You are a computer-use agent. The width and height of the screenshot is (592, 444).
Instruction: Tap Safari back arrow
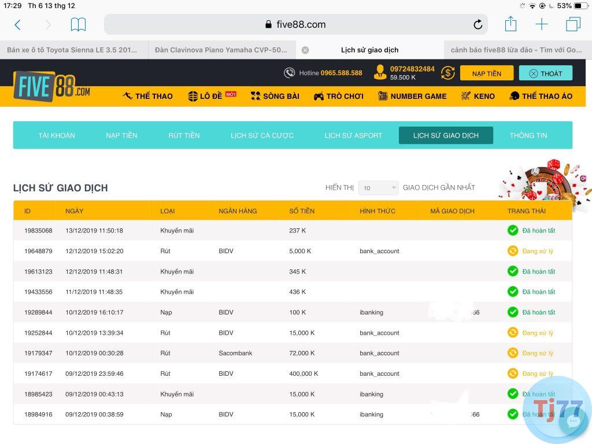[x=17, y=25]
